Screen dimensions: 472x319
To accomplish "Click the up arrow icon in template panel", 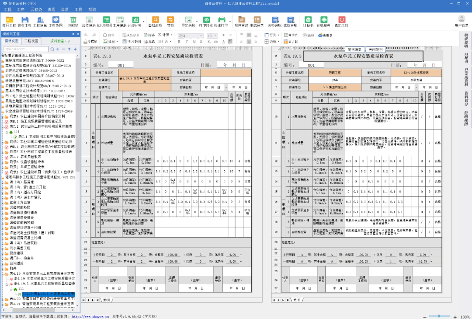I will click(x=69, y=49).
